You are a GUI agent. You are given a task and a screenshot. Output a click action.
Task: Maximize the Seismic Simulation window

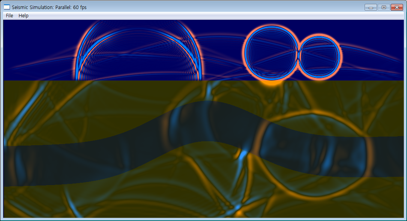pos(383,7)
